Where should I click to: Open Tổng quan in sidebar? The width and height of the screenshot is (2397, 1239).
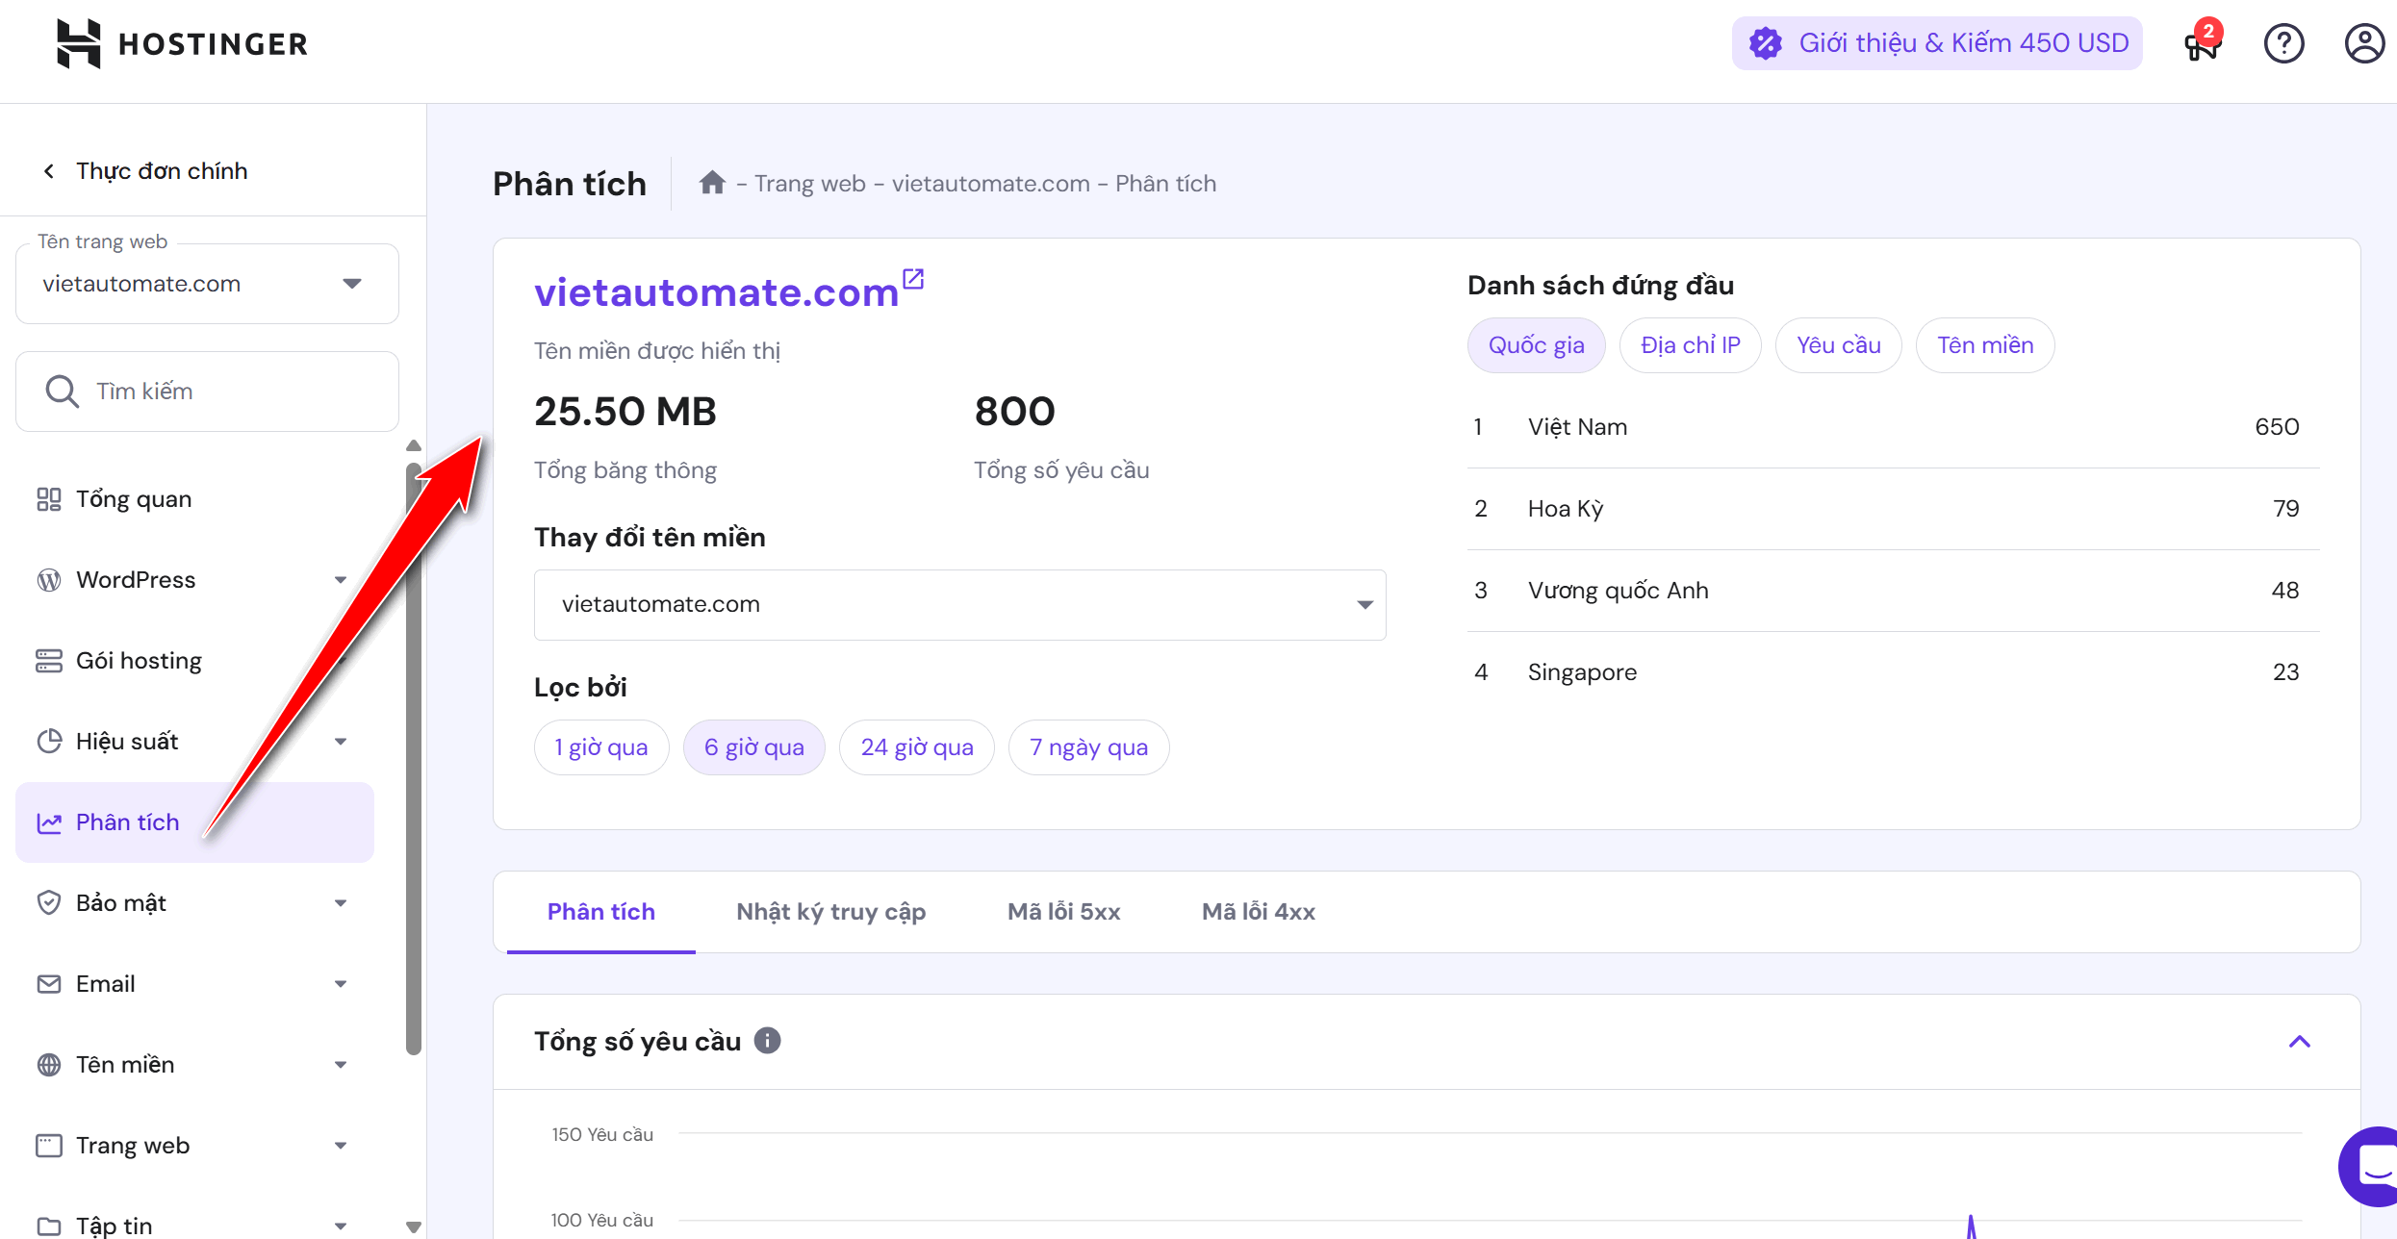[x=195, y=499]
